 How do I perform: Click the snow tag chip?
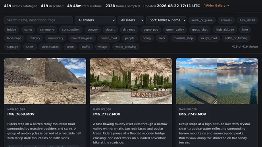pos(30,47)
